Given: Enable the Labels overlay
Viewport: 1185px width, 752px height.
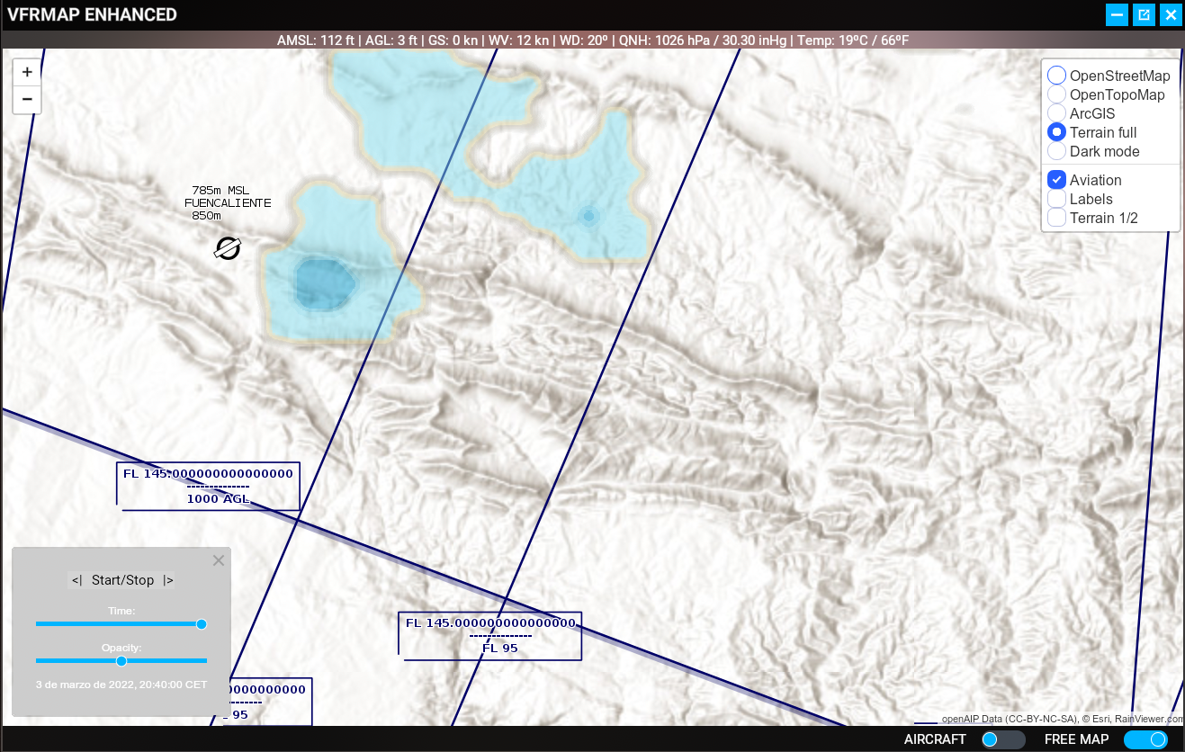Looking at the screenshot, I should coord(1057,199).
